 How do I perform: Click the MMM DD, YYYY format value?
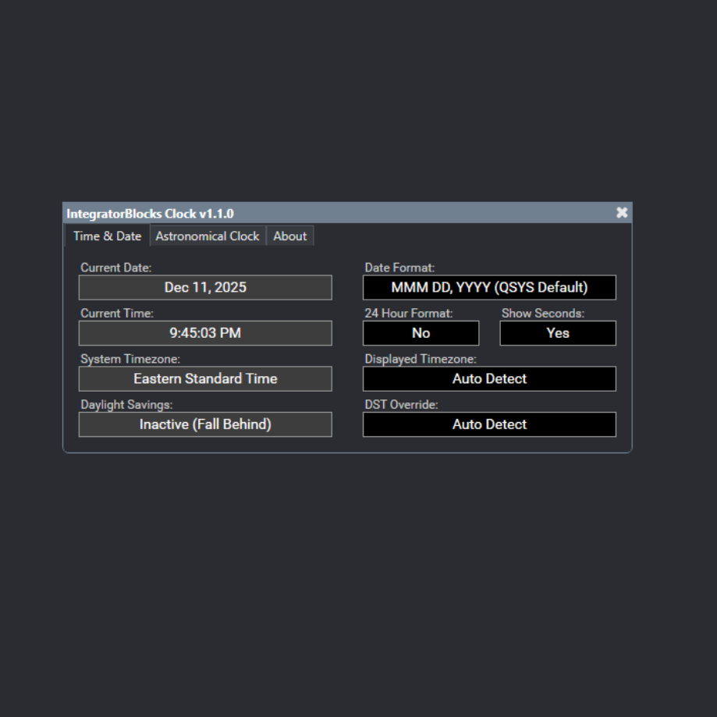[489, 287]
